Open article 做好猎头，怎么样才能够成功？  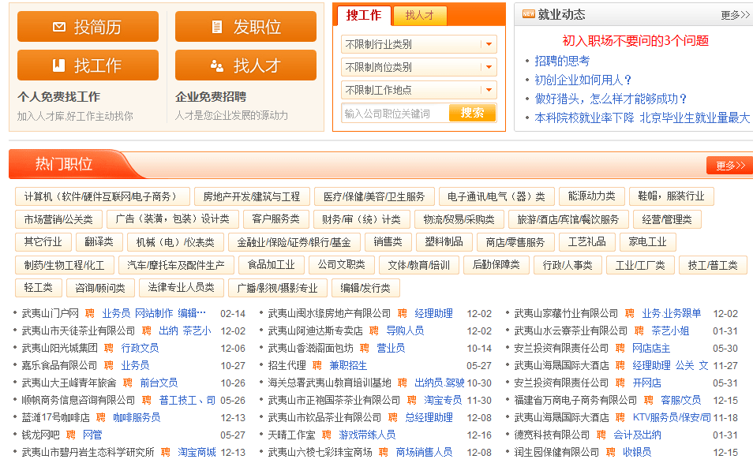tap(612, 99)
